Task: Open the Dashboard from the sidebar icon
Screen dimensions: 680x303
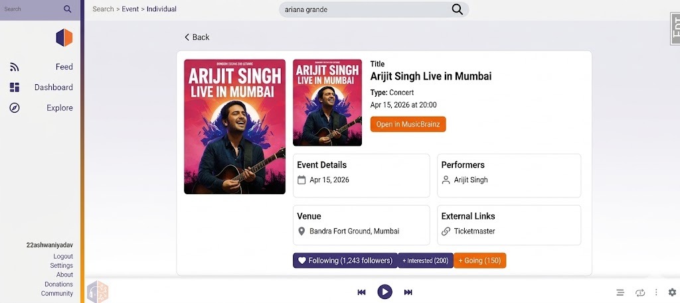Action: coord(15,88)
